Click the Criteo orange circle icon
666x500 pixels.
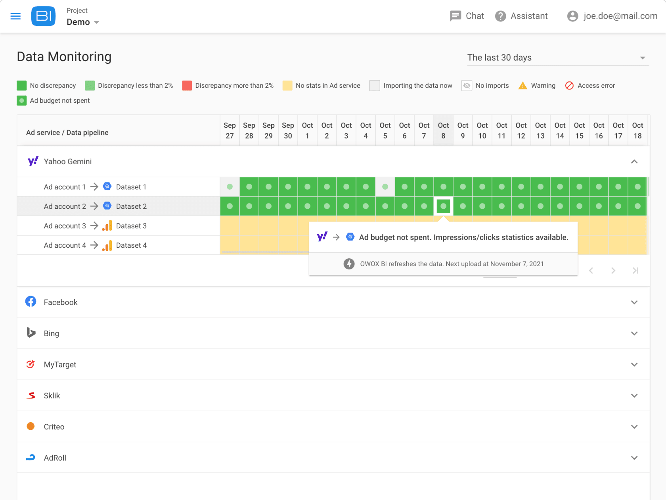click(31, 426)
